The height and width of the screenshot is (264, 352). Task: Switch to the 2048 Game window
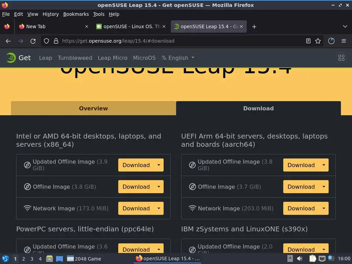click(84, 259)
